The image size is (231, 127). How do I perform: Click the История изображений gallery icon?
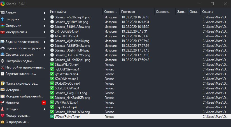tap(2, 96)
